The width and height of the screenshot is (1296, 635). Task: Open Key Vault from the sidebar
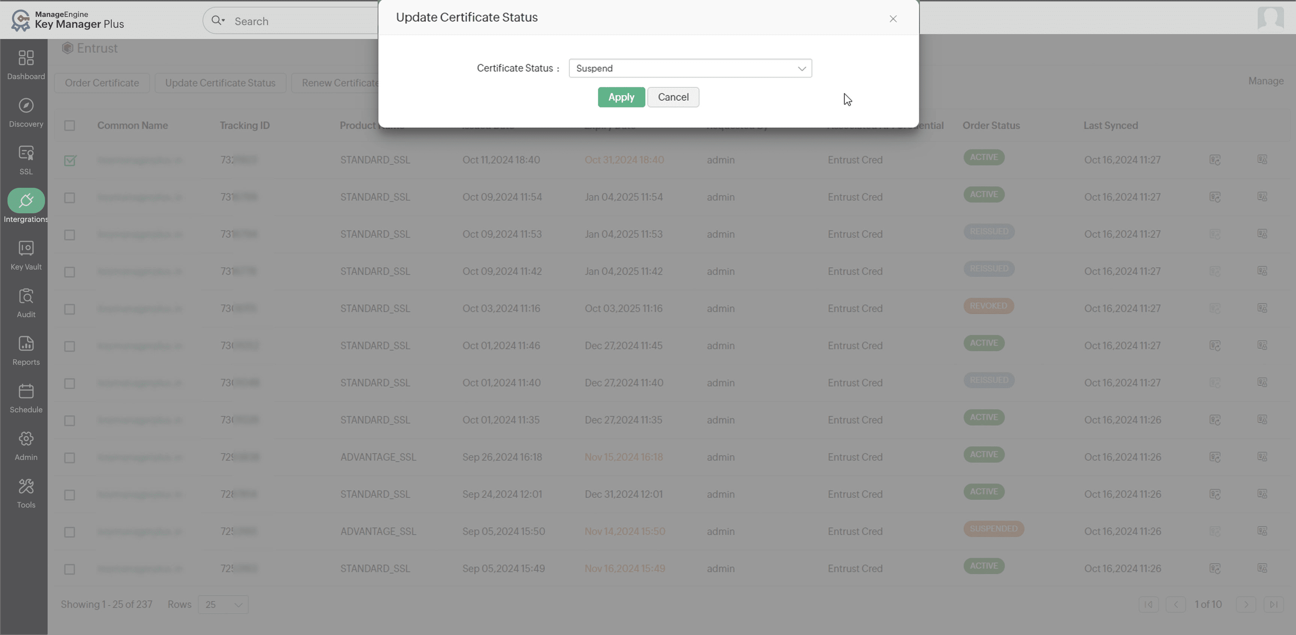pyautogui.click(x=25, y=255)
